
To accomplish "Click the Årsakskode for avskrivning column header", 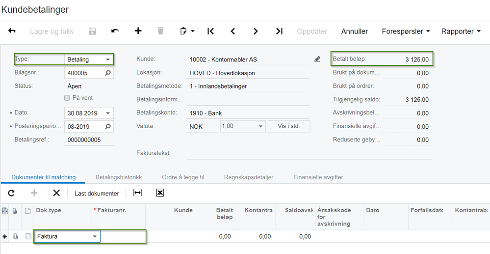I will [x=339, y=217].
